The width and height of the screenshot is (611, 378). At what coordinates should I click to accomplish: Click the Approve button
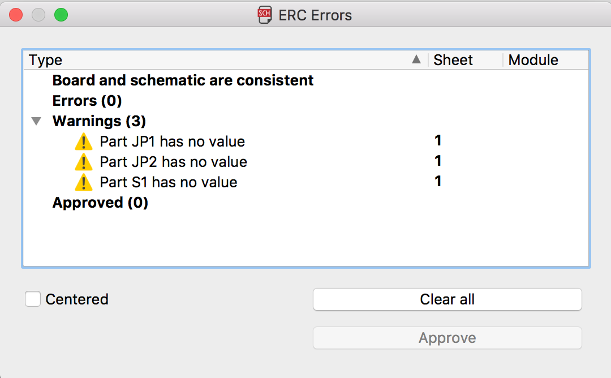(x=448, y=338)
